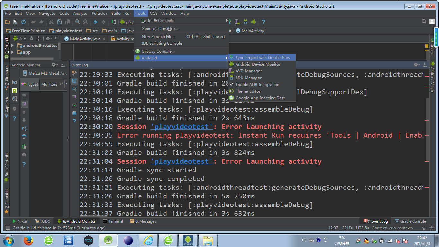Image resolution: width=439 pixels, height=247 pixels.
Task: Open Android Monitor gear settings dropdown
Action: (55, 65)
